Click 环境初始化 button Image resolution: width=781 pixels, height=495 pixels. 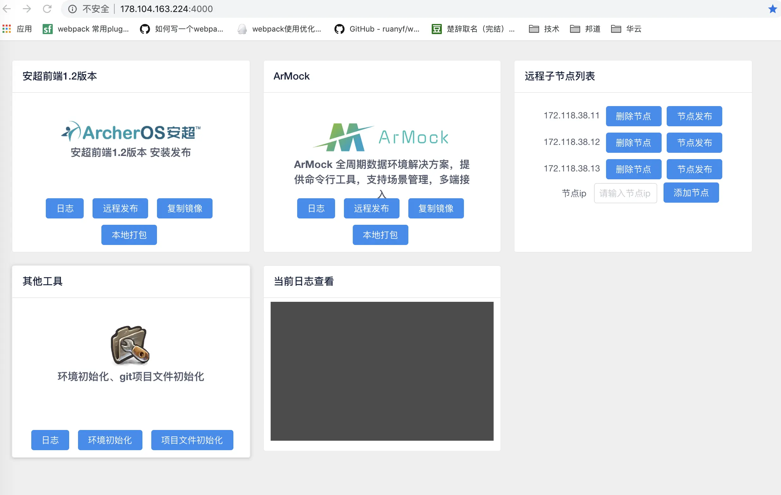click(110, 440)
